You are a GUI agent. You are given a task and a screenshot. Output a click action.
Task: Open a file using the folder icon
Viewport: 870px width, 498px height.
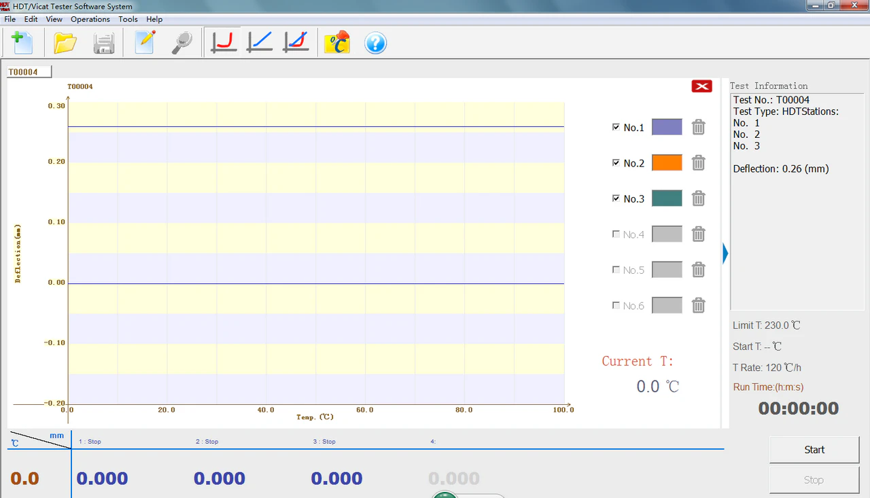pos(65,43)
